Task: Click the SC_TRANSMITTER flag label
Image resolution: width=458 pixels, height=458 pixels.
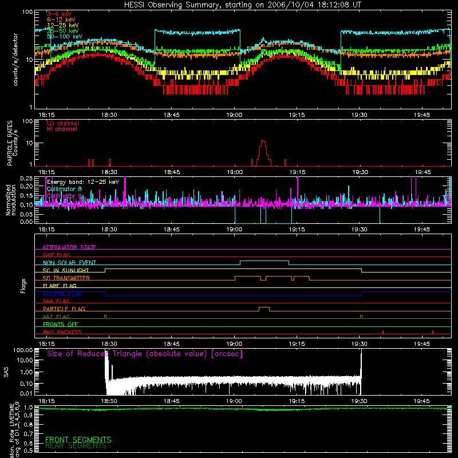Action: [x=66, y=278]
